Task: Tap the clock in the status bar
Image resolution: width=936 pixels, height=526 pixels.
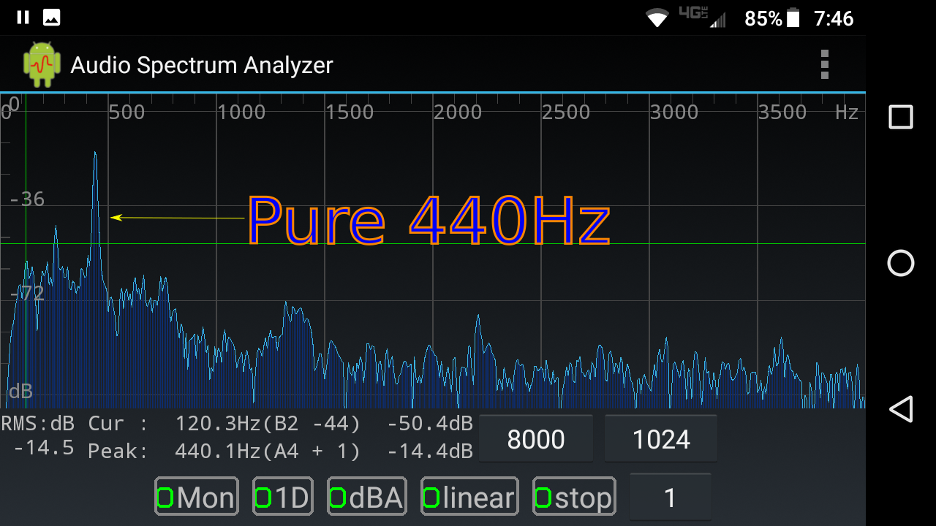Action: (x=834, y=17)
